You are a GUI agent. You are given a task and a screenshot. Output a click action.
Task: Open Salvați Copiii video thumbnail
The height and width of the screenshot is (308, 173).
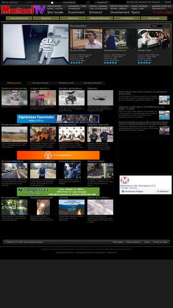pos(154,39)
